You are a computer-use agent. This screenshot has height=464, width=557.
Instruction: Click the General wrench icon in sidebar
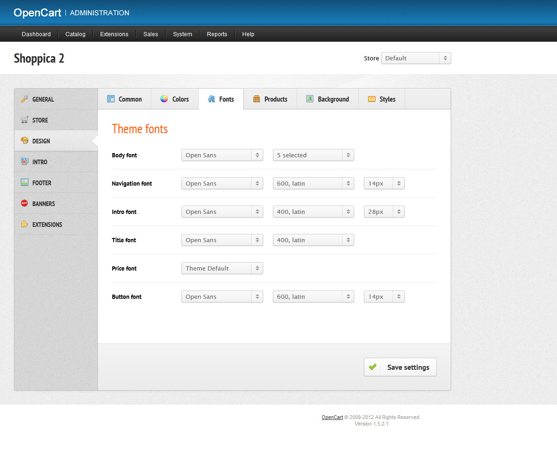[25, 99]
